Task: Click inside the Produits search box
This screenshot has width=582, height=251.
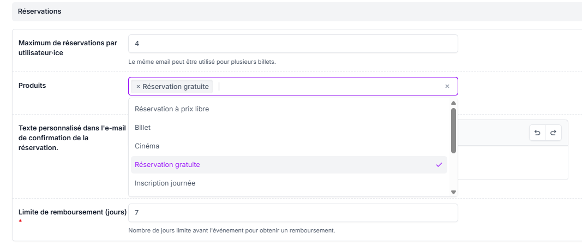Action: pos(327,86)
